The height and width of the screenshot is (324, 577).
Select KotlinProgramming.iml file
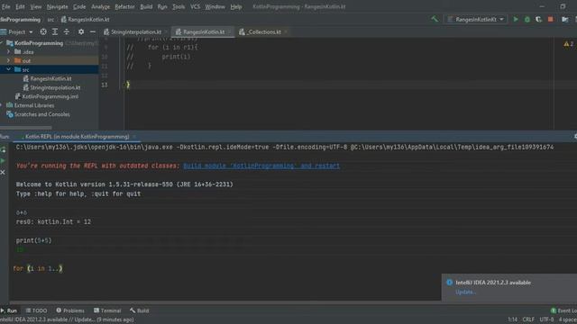[x=50, y=96]
